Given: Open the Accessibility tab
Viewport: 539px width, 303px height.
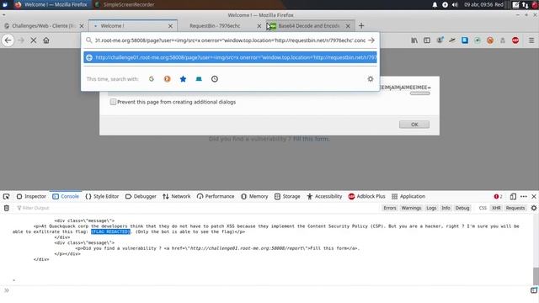Looking at the screenshot, I should pyautogui.click(x=324, y=196).
